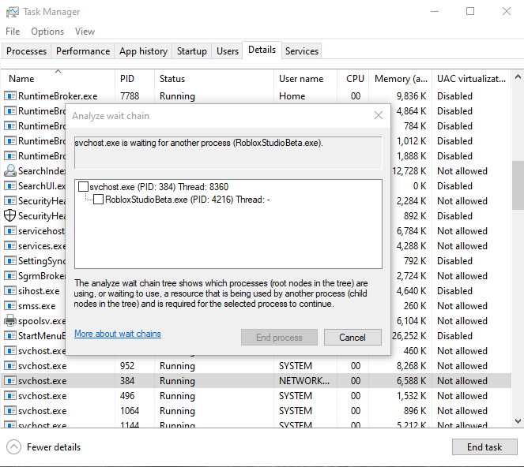Image resolution: width=524 pixels, height=467 pixels.
Task: Click the 26,252 K memory value
Action: click(409, 335)
